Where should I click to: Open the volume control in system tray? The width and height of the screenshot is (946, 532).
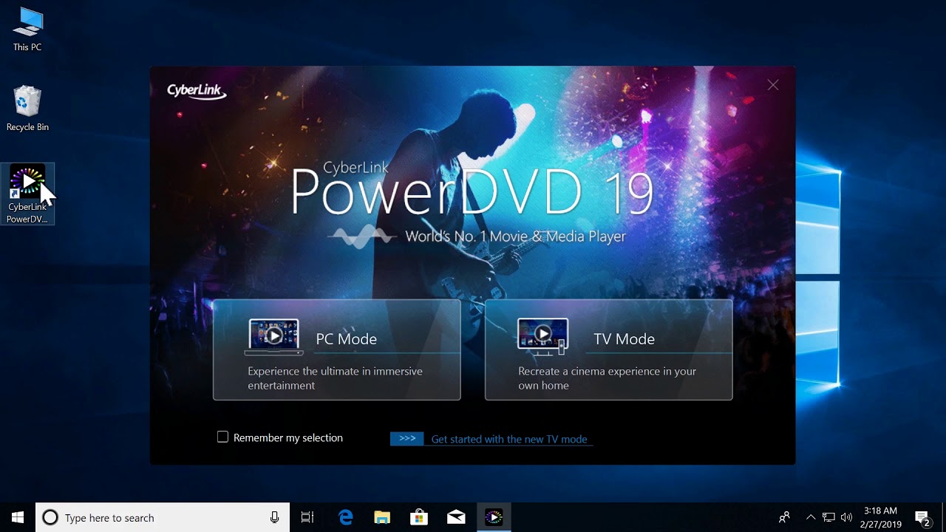[x=846, y=517]
